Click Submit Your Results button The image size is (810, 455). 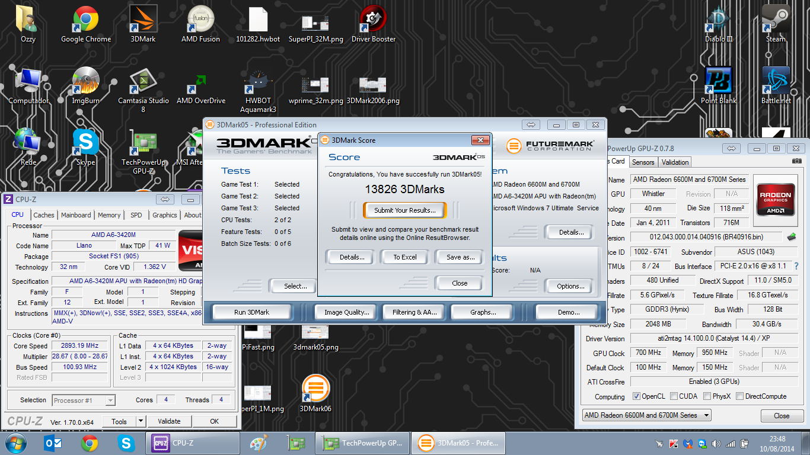(x=405, y=210)
